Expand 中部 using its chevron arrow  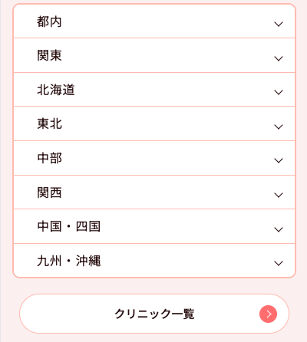pyautogui.click(x=279, y=160)
